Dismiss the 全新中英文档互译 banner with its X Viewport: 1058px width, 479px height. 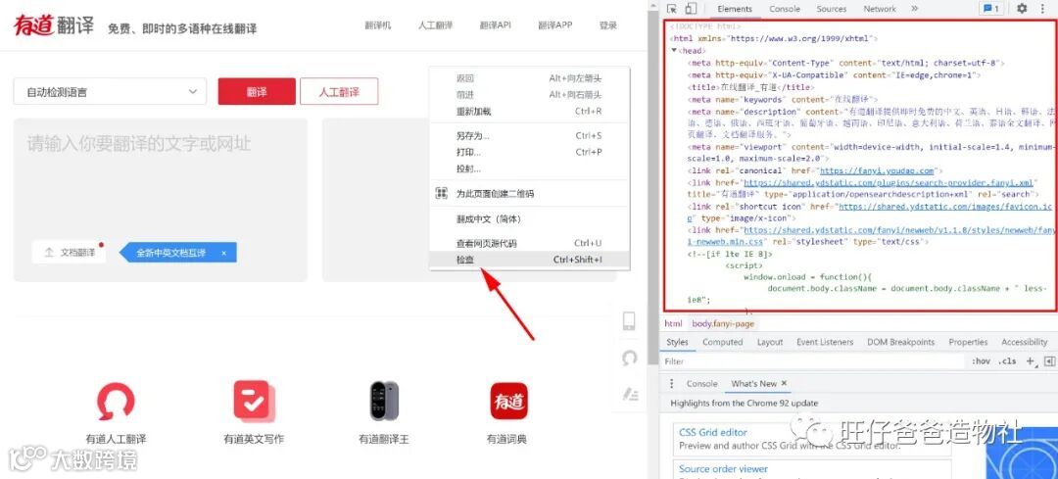pyautogui.click(x=224, y=253)
